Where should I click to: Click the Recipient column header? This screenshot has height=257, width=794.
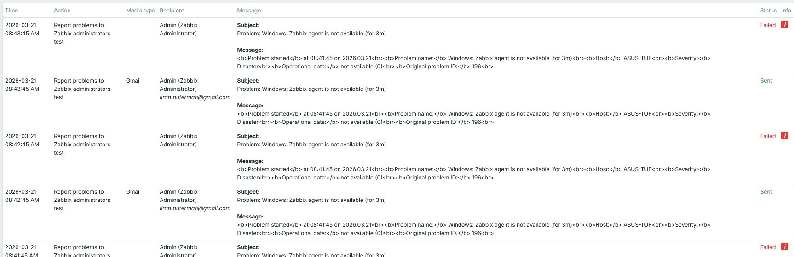[172, 10]
